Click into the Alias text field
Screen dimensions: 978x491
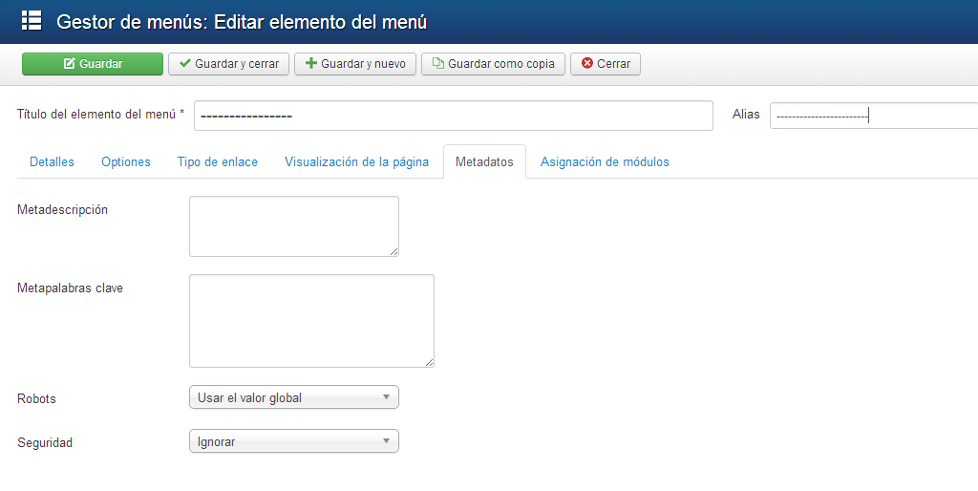point(873,116)
